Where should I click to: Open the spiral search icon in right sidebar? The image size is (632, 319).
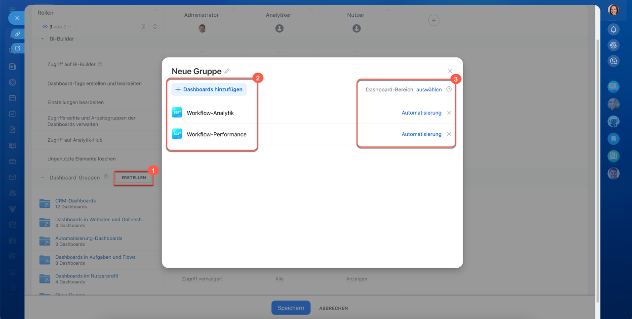[x=613, y=45]
